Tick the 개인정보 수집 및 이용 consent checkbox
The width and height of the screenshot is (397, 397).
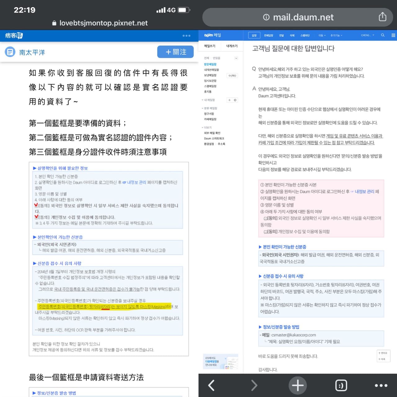(x=265, y=232)
